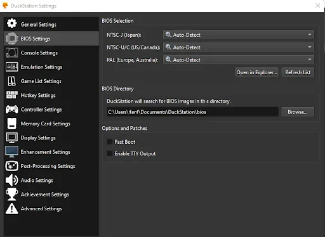Viewport: 325px width, 237px height.
Task: Click the Achievement Settings trophy icon
Action: click(x=11, y=195)
